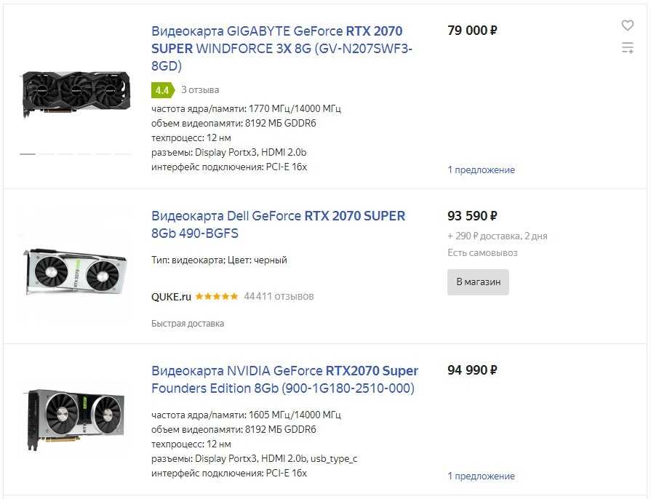Image resolution: width=651 pixels, height=499 pixels.
Task: Open GIGABYTE GeForce RTX 2070 SUPER WINDFORCE title
Action: tap(276, 48)
